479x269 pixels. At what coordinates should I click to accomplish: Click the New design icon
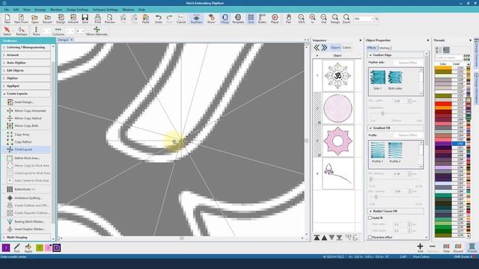7,19
